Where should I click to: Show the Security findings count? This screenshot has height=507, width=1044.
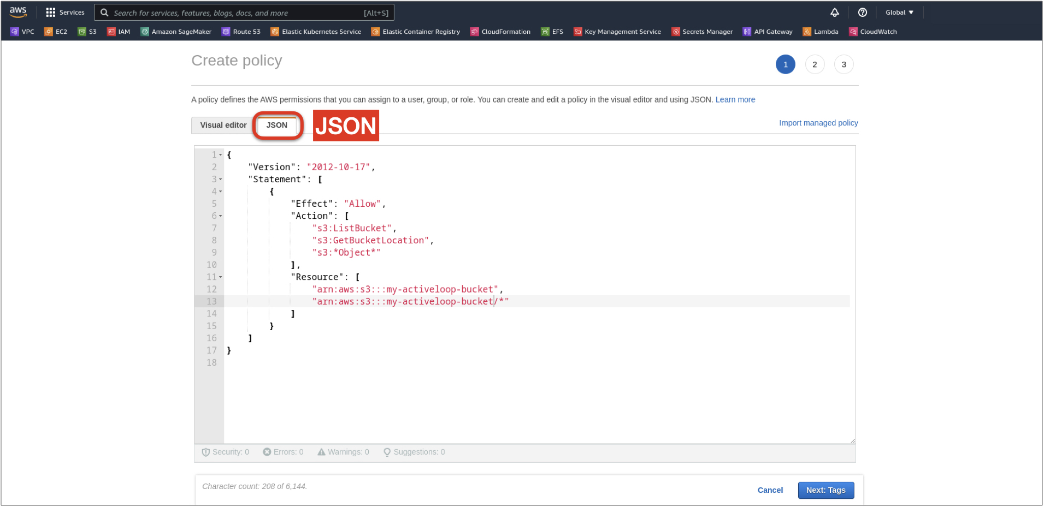[x=226, y=452]
